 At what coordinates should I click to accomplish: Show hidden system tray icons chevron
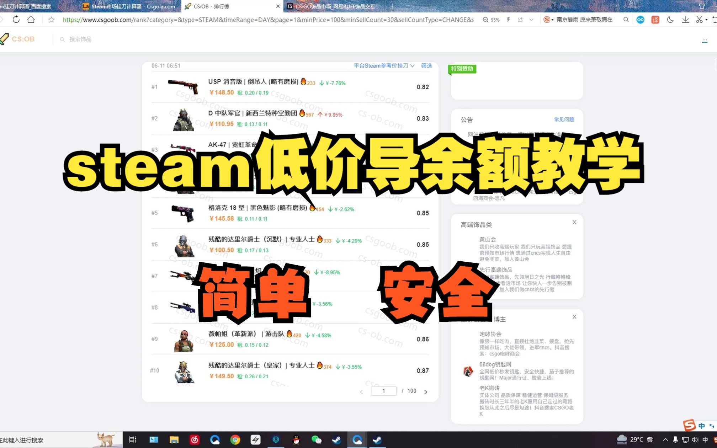[665, 440]
